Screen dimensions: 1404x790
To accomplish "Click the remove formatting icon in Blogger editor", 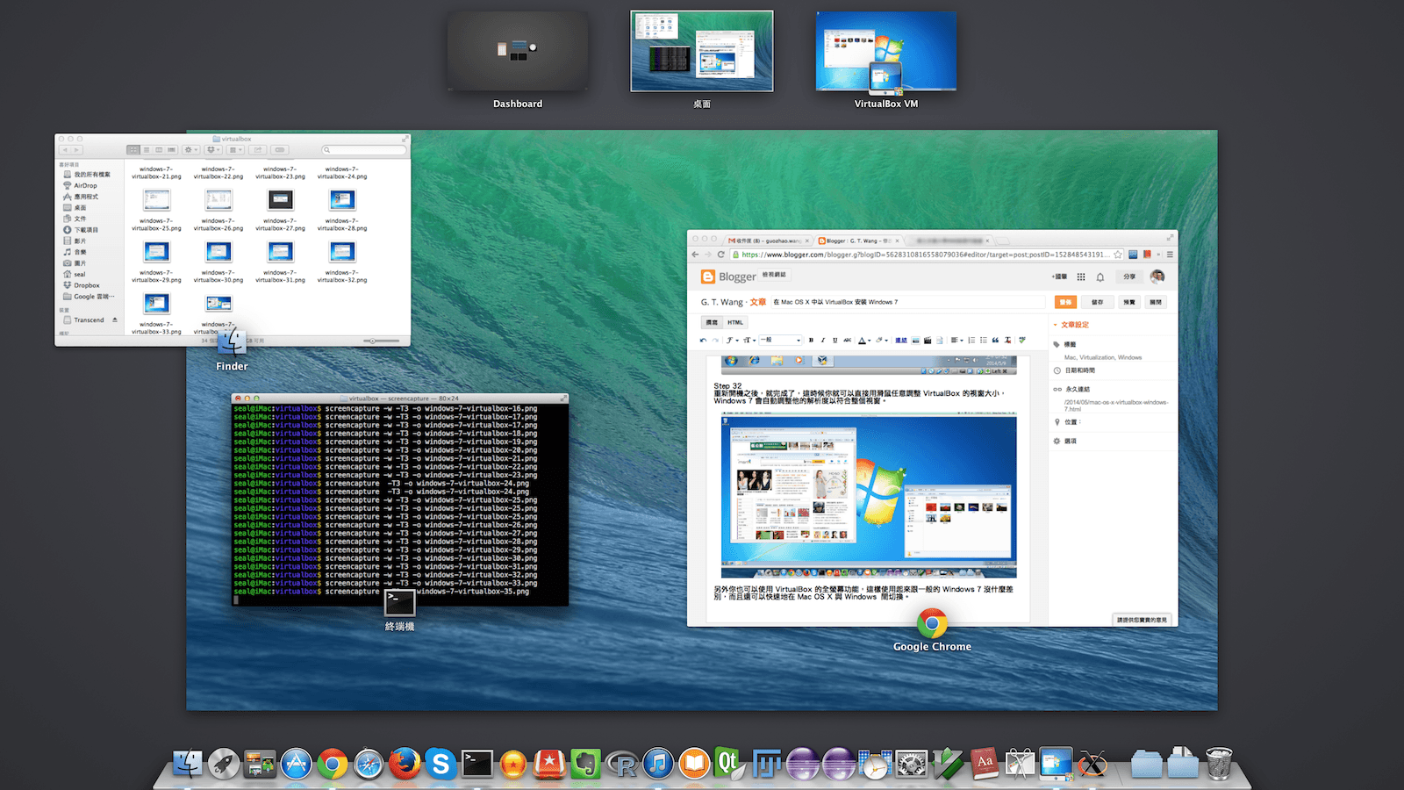I will [1007, 341].
